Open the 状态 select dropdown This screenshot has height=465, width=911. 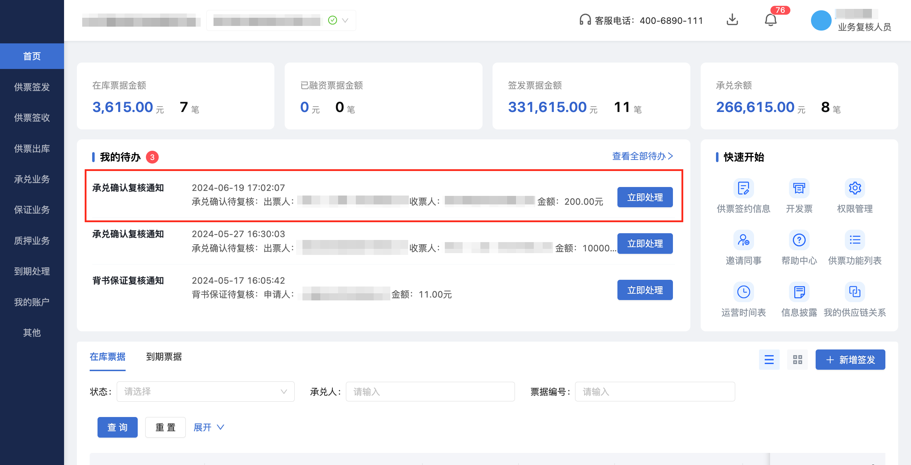(205, 391)
